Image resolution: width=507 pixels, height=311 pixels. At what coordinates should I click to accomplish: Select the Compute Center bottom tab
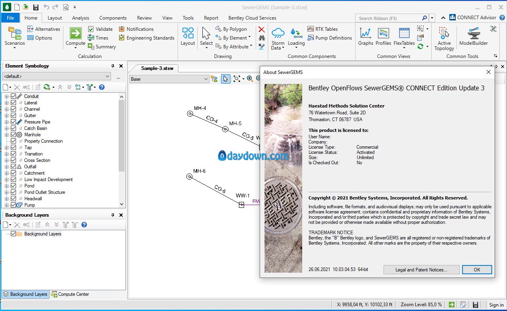(x=70, y=294)
